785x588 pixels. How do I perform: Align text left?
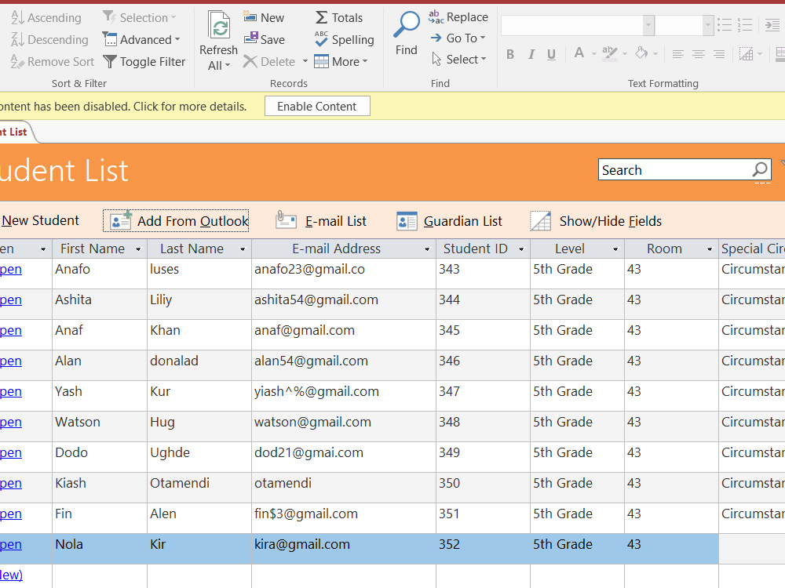click(x=678, y=54)
